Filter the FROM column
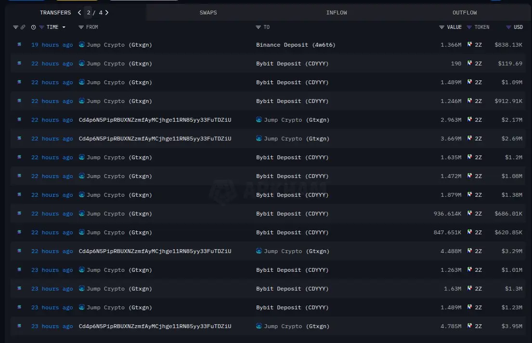Image resolution: width=532 pixels, height=343 pixels. coord(81,27)
